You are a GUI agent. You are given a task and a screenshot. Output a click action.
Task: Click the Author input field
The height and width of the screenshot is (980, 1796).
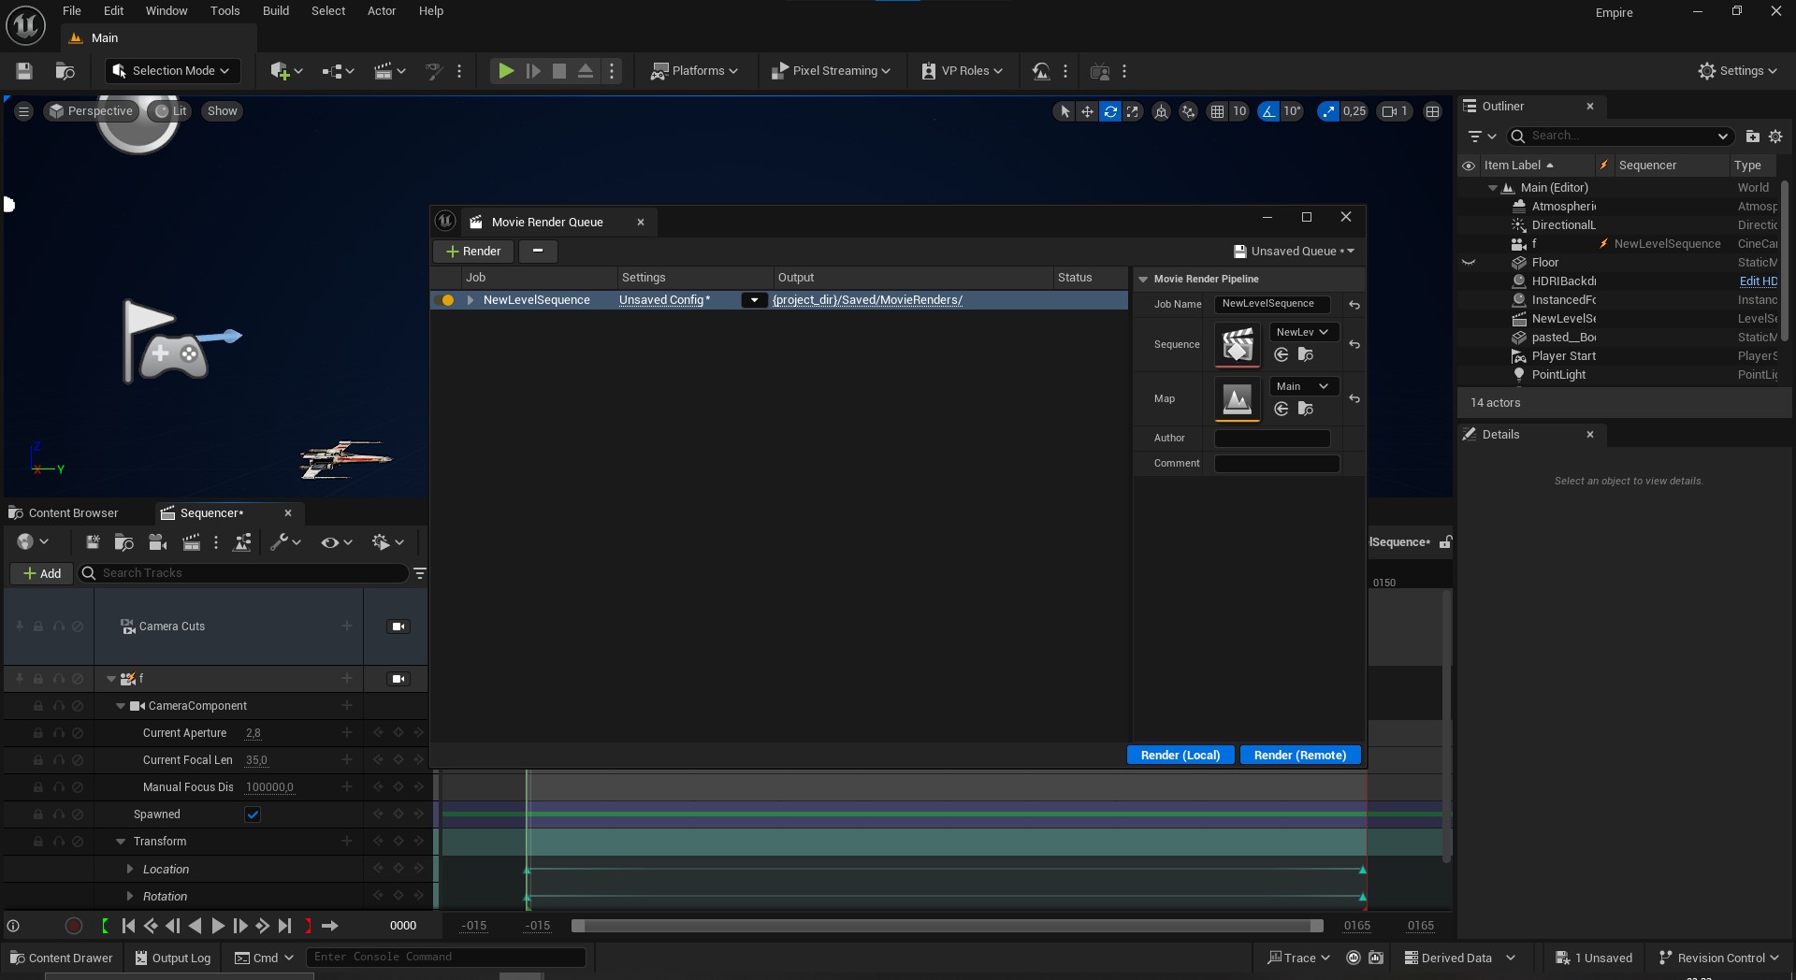1272,439
